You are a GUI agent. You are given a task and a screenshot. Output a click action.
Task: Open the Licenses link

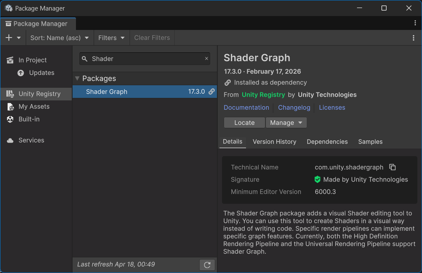pyautogui.click(x=332, y=108)
